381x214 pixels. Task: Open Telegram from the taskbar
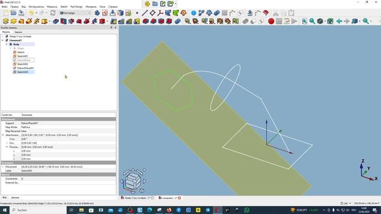[x=208, y=210]
